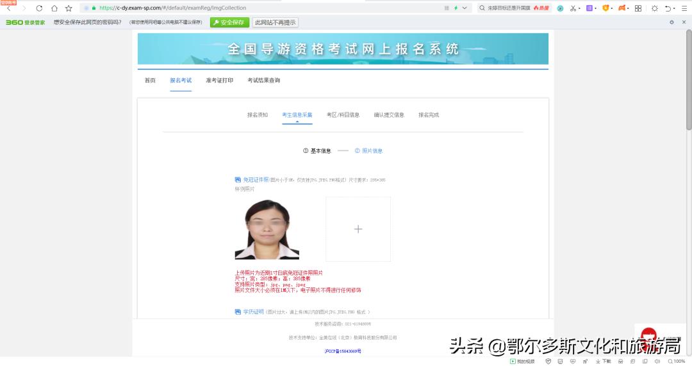The height and width of the screenshot is (366, 692).
Task: Click the plus box to upload photo
Action: tap(358, 229)
